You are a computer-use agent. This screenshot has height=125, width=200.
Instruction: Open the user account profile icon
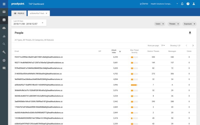click(x=193, y=4)
